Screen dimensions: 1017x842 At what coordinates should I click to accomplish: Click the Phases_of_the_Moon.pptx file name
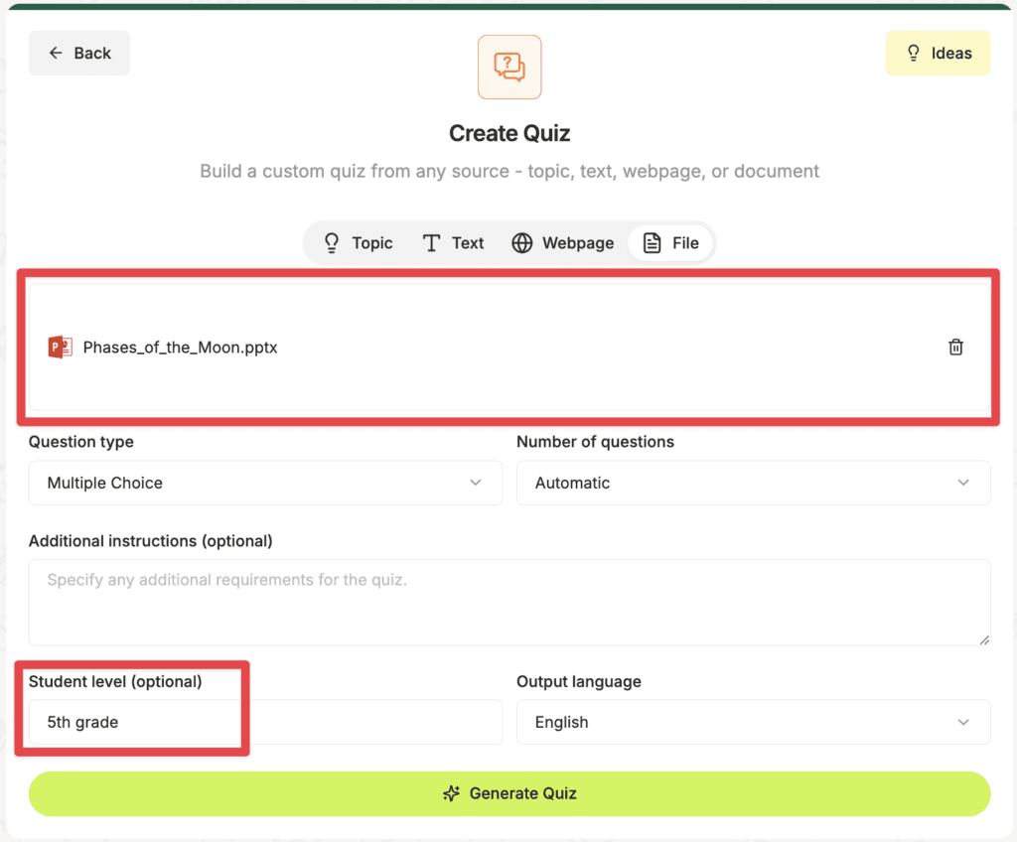181,348
